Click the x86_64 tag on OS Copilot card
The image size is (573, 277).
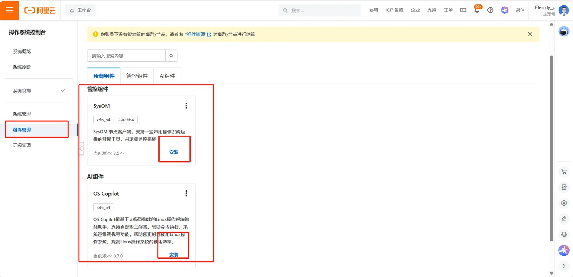click(x=103, y=208)
